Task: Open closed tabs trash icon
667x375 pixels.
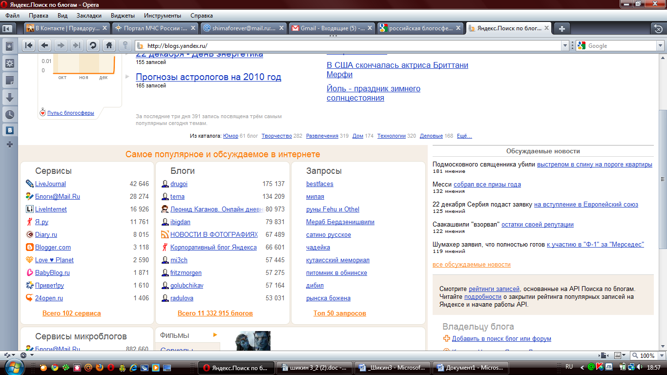Action: point(658,28)
